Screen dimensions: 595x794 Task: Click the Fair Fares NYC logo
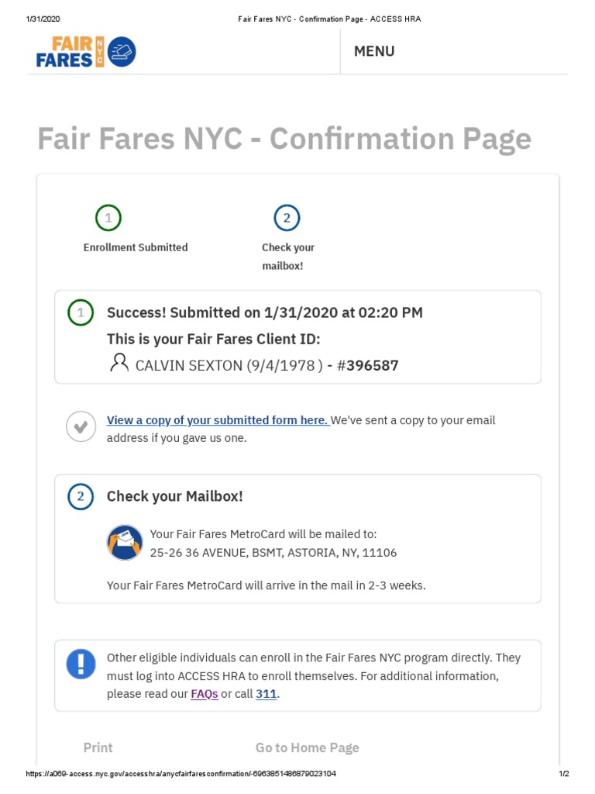(x=85, y=52)
